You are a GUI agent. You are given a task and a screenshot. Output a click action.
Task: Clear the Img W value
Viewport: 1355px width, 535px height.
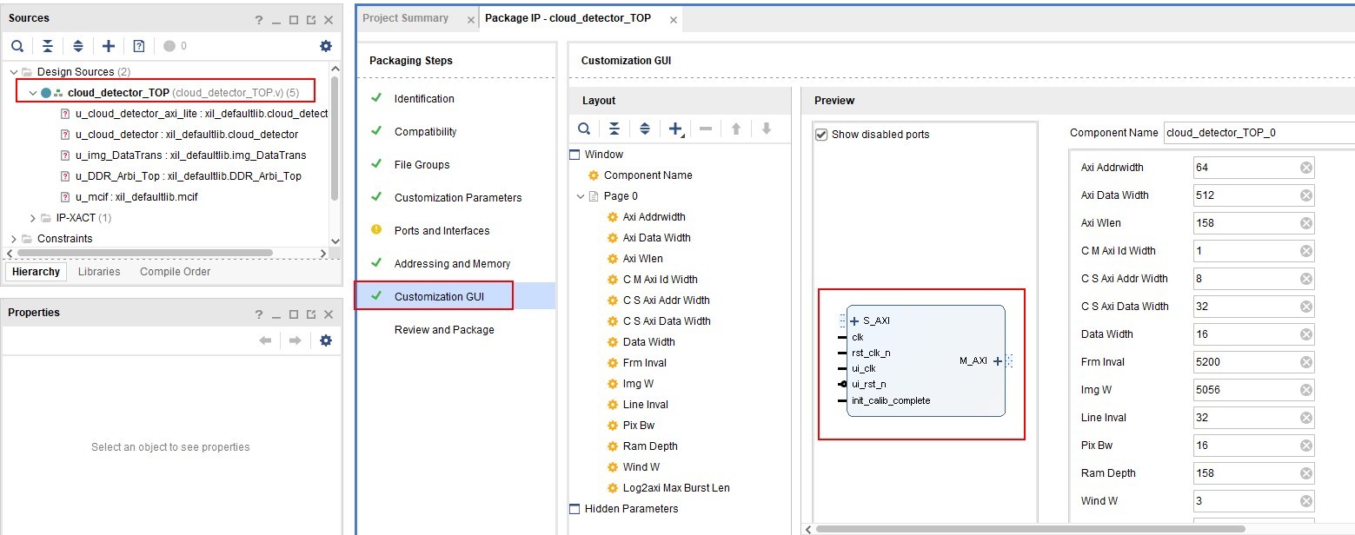(1305, 390)
